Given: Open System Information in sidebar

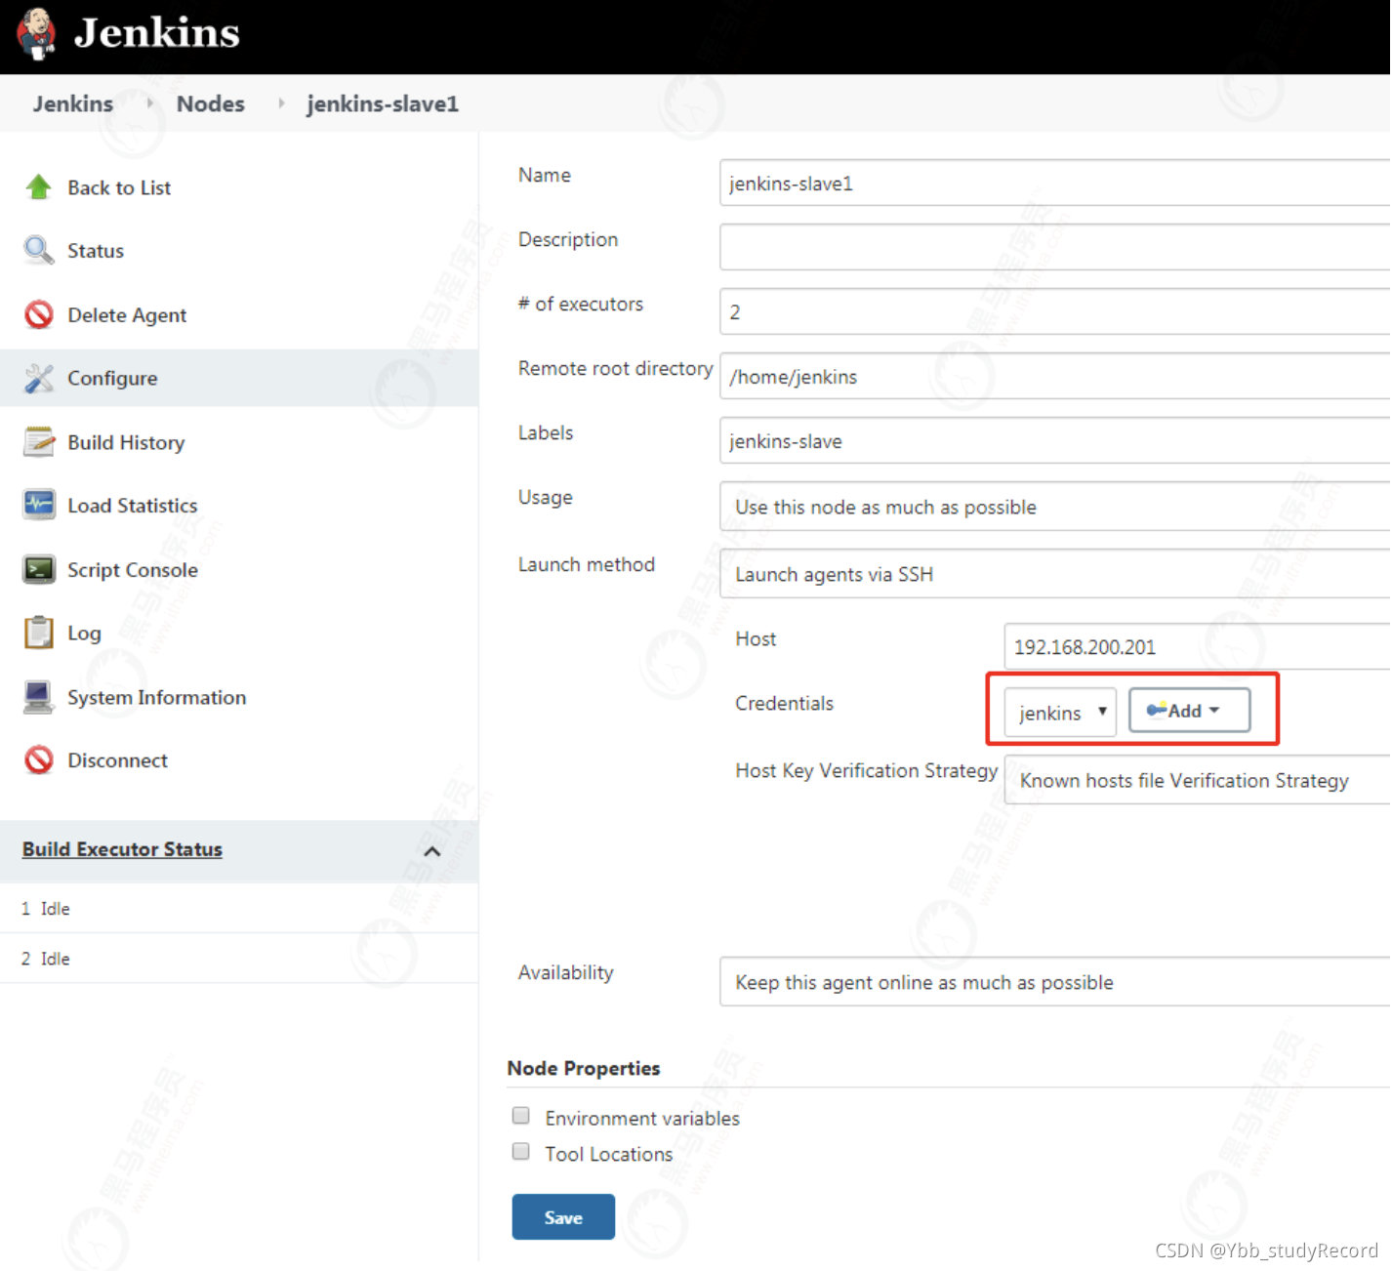Looking at the screenshot, I should 157,697.
